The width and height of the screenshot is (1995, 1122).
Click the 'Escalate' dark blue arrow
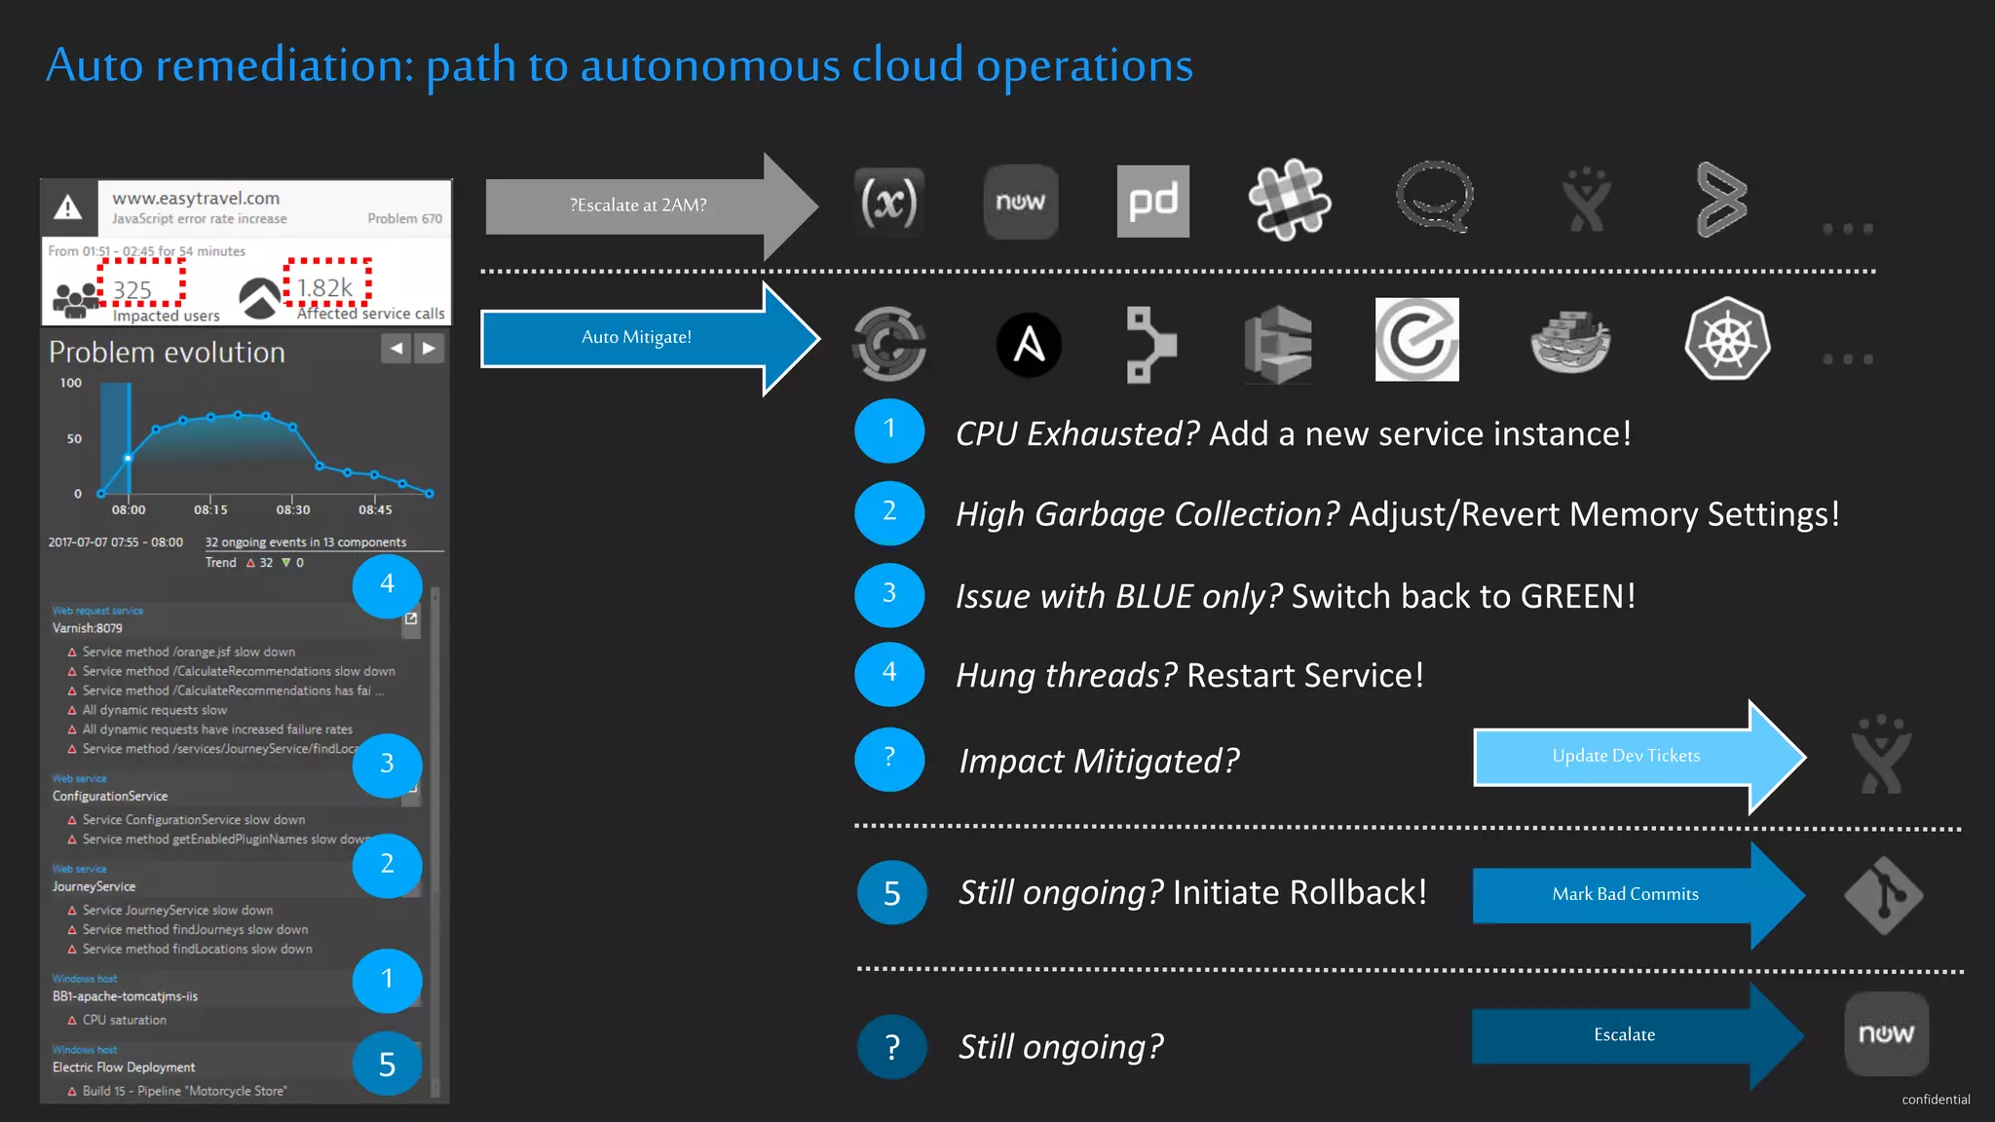1639,1034
